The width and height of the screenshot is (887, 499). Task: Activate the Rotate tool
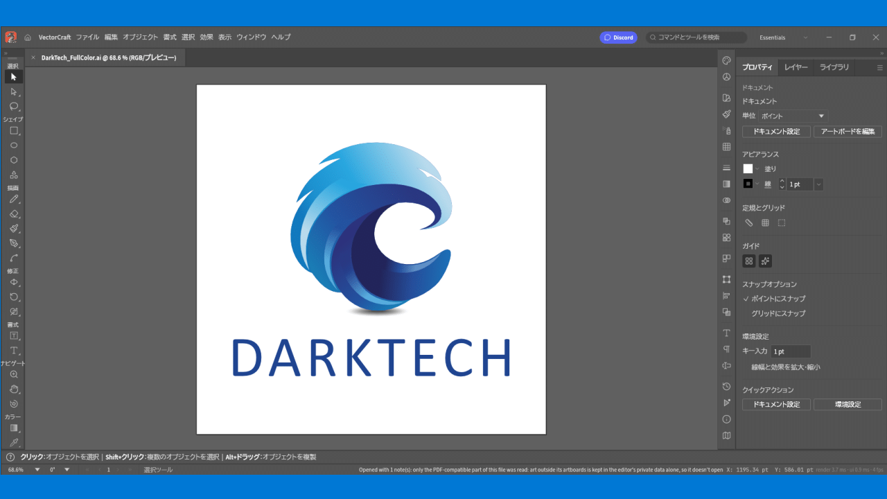coord(14,297)
